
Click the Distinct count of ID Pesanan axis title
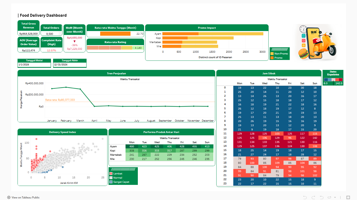[215, 57]
